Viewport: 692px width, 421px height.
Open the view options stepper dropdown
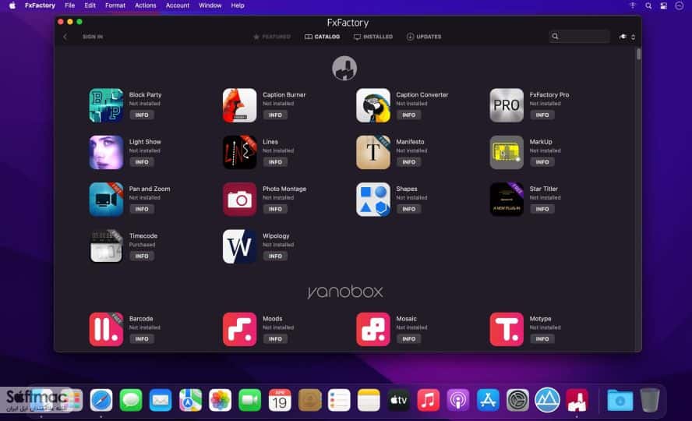click(634, 37)
